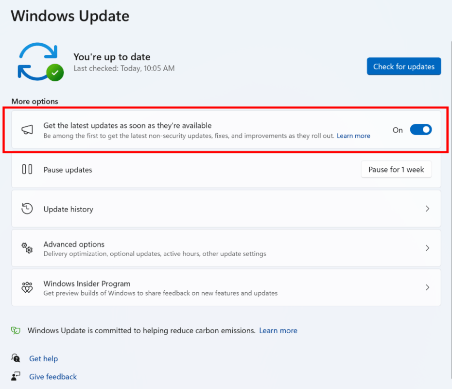
Task: Click the pause icon beside Pause updates
Action: click(27, 169)
